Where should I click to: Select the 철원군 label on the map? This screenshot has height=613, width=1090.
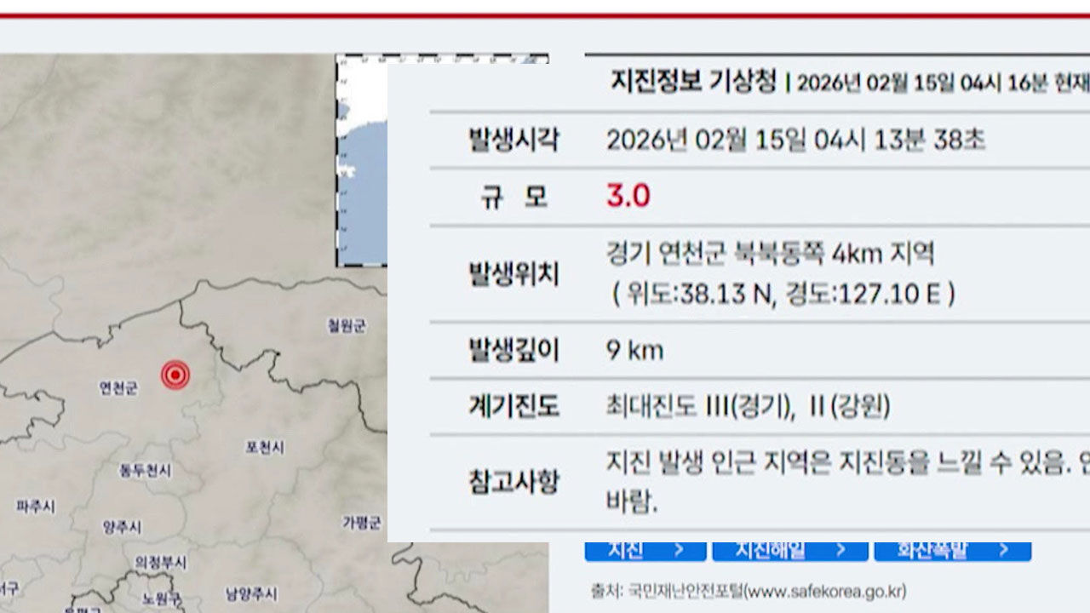click(346, 325)
